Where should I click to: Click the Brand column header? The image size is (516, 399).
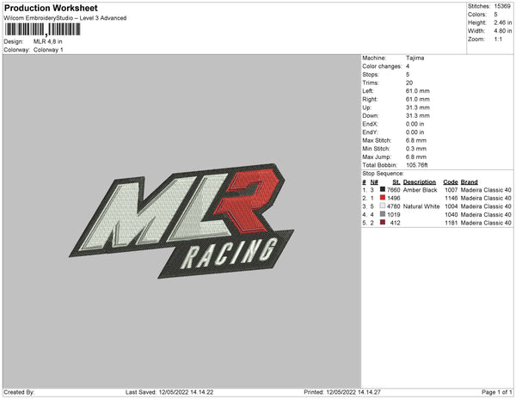pos(469,182)
